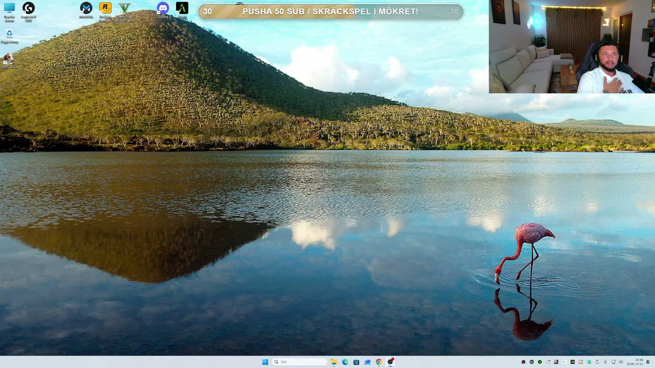
Task: Switch to OBS Studio in the taskbar
Action: tap(390, 362)
